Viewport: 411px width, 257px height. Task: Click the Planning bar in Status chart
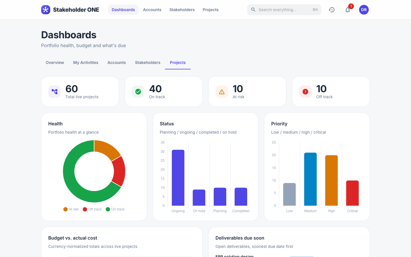click(220, 196)
